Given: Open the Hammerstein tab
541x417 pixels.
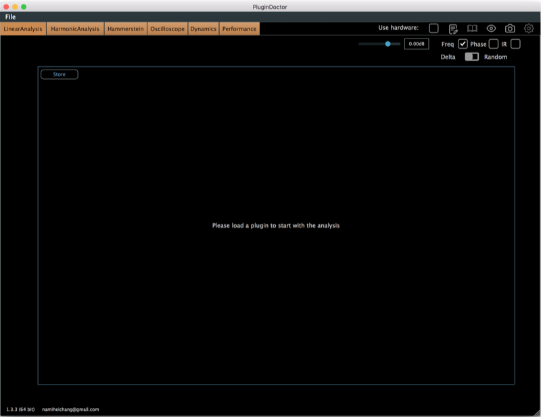Looking at the screenshot, I should [126, 29].
